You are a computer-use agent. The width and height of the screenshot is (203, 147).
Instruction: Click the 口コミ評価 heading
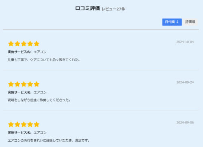coord(88,8)
